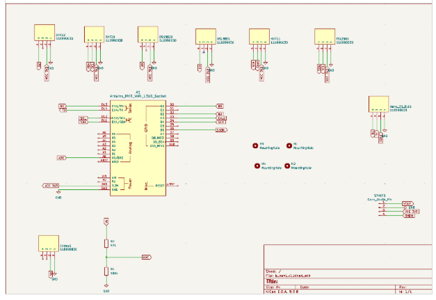Select the SDA label on Arduino's left side
Viewport: 436px width, 300px height.
[x=83, y=122]
